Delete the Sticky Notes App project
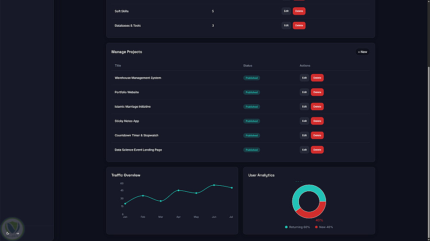 coord(317,121)
